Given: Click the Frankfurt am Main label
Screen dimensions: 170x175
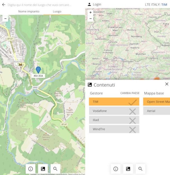Looking at the screenshot, I should 115,29.
